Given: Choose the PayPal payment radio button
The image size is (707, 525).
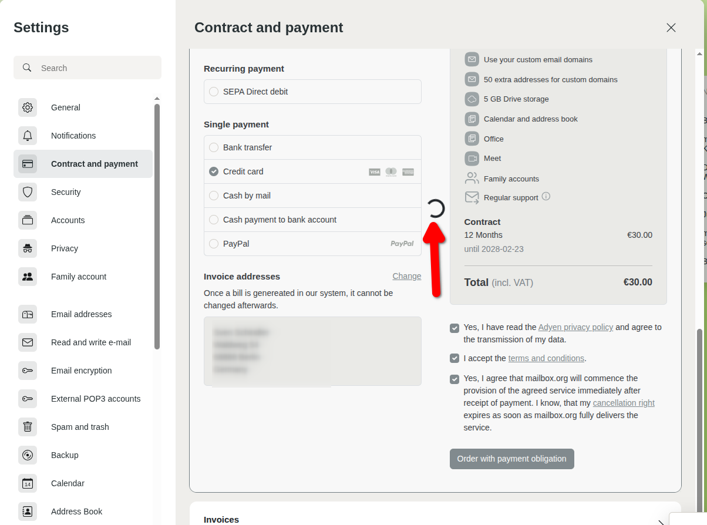Looking at the screenshot, I should click(214, 244).
